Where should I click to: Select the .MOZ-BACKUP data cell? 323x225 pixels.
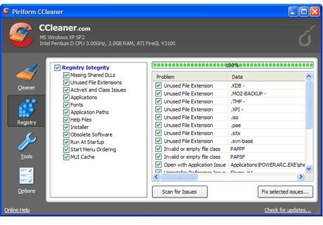(x=248, y=94)
